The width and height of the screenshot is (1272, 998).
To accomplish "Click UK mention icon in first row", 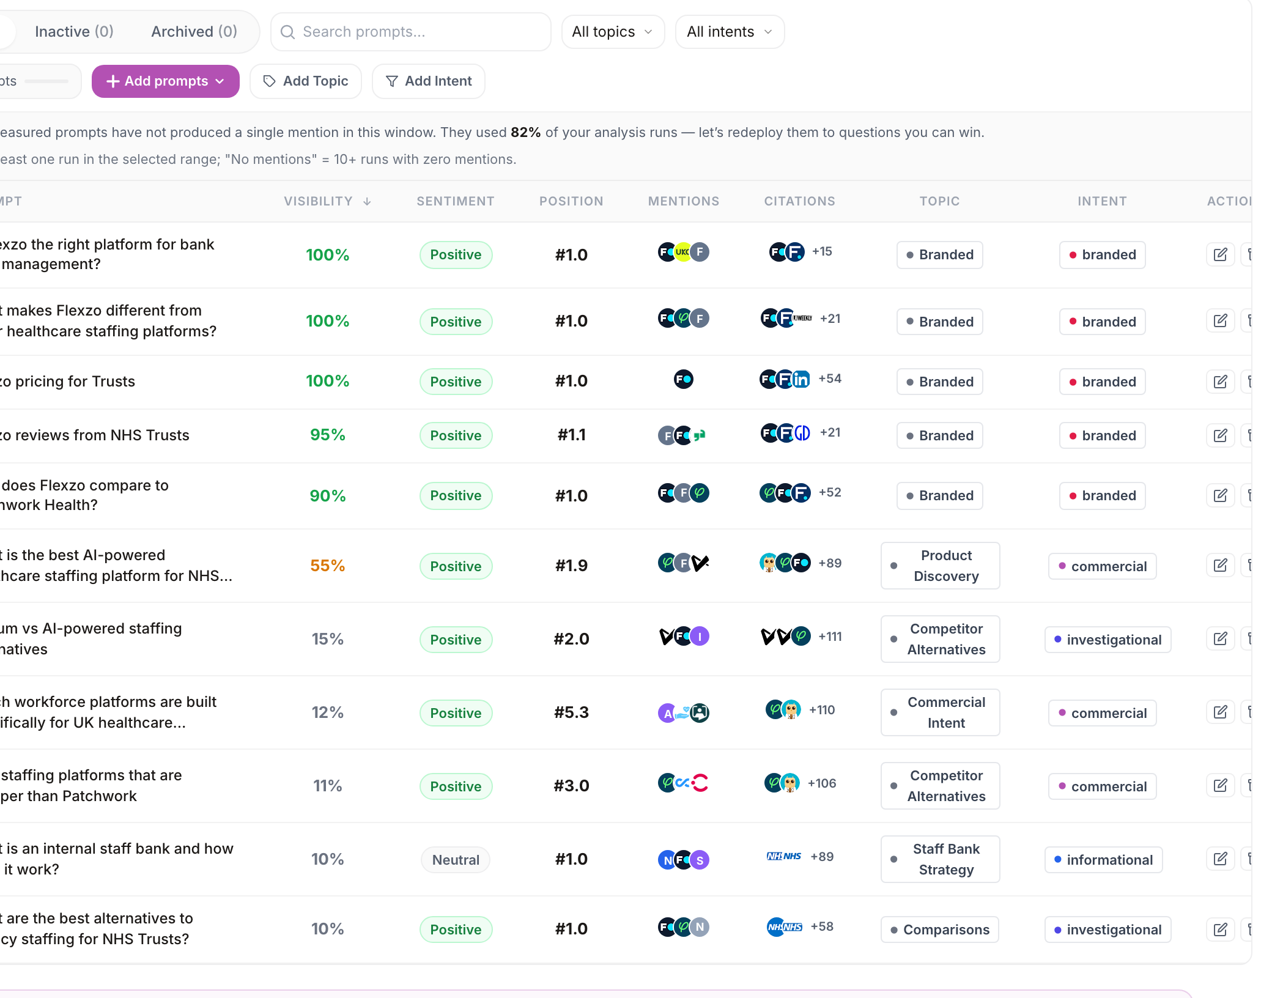I will pyautogui.click(x=682, y=252).
